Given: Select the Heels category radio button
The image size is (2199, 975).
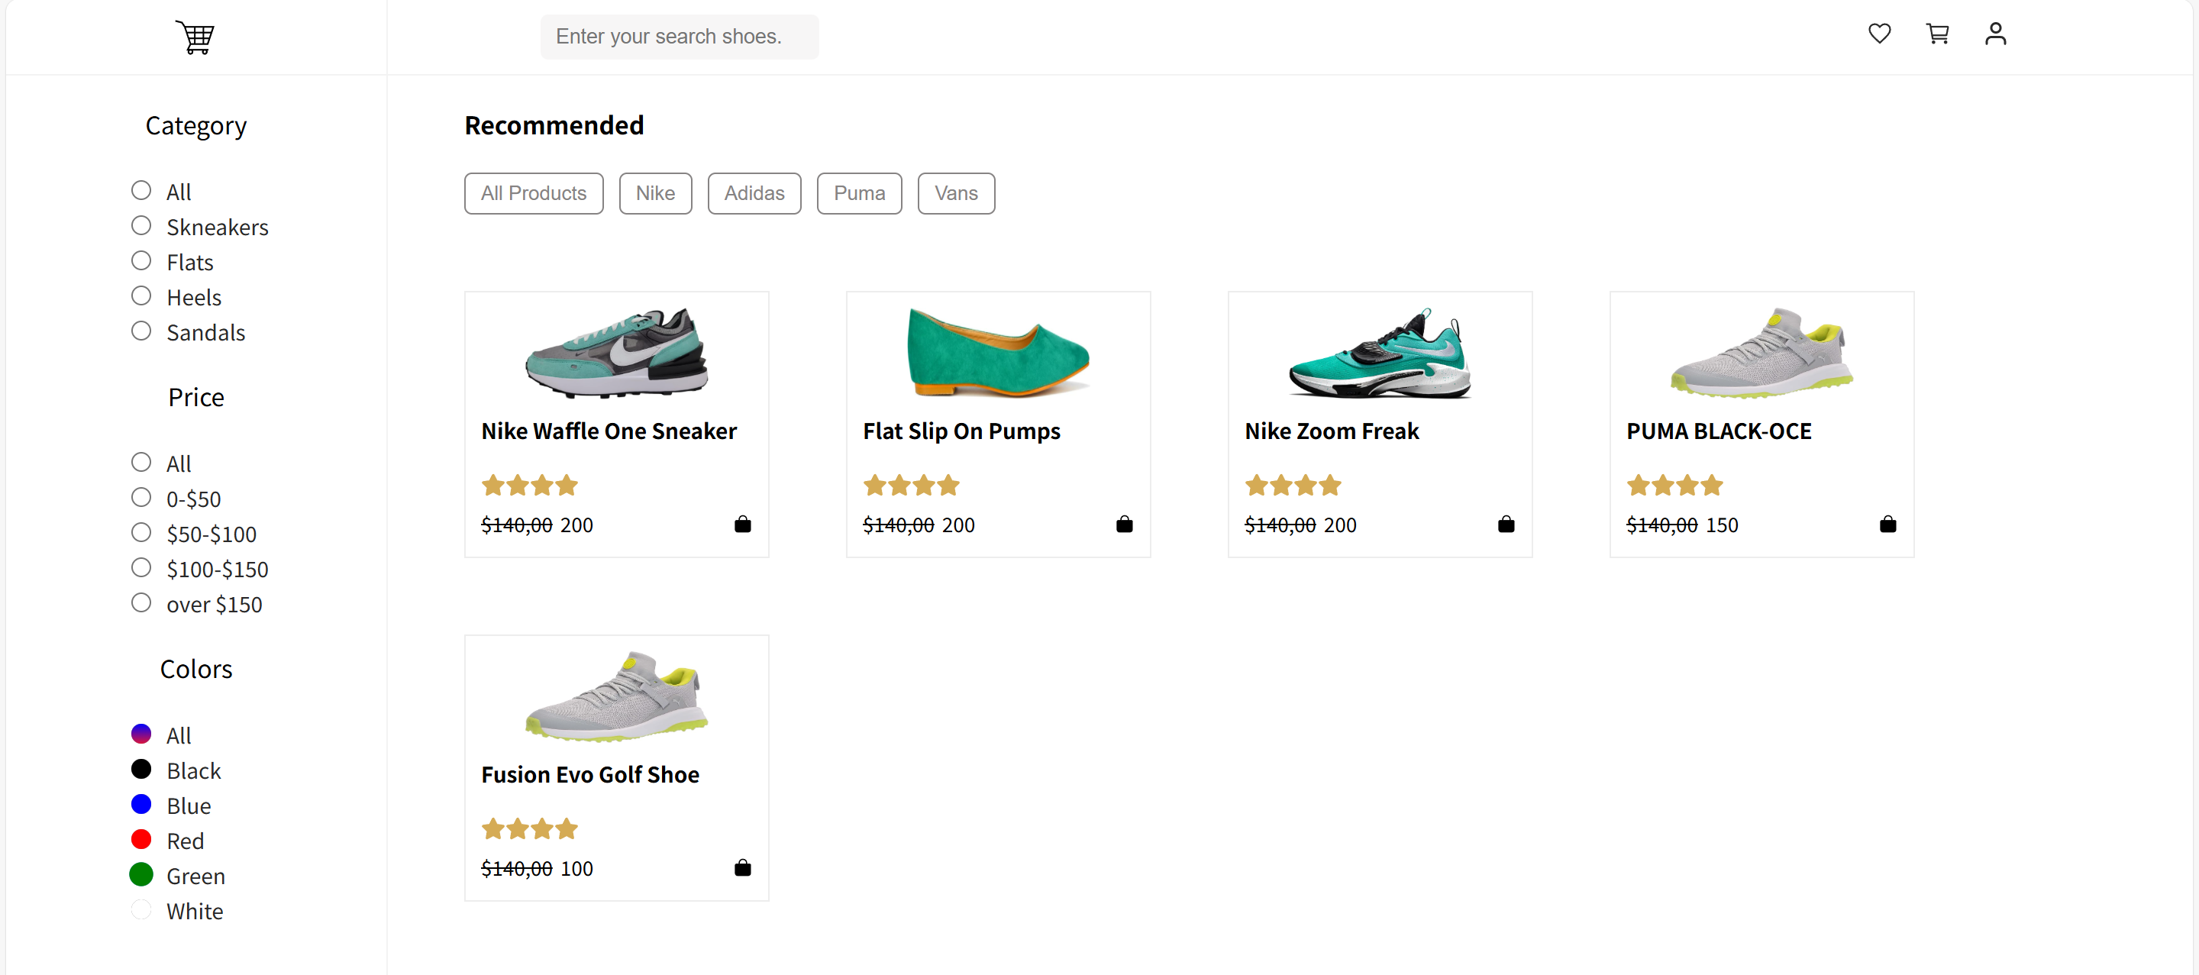Looking at the screenshot, I should tap(142, 295).
